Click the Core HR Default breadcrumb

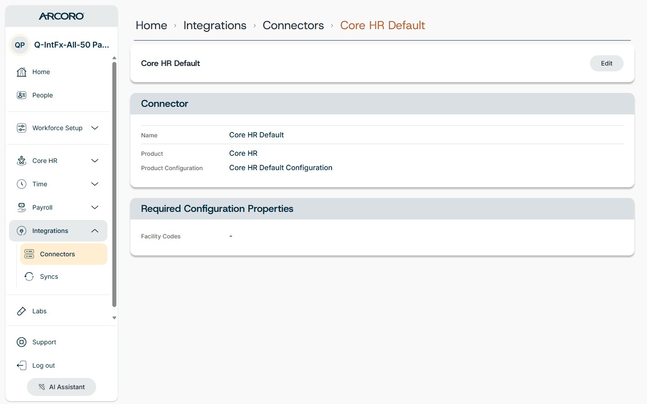382,25
